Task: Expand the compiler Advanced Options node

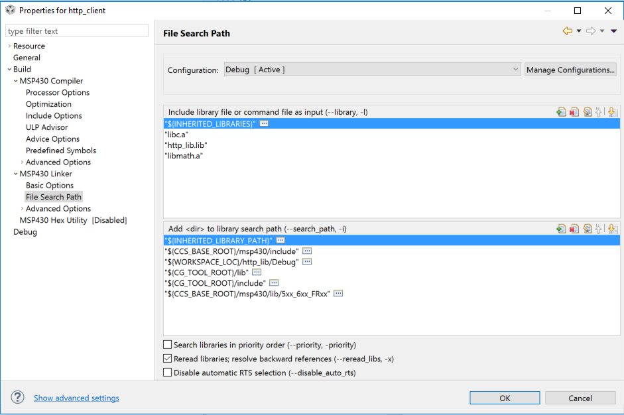Action: click(x=22, y=162)
